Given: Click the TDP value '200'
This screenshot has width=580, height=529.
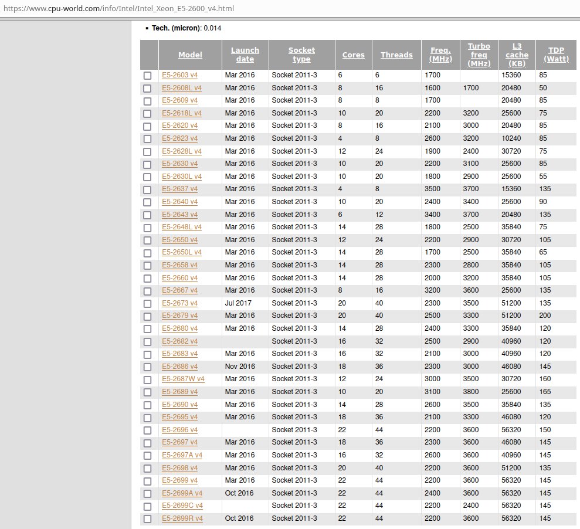Looking at the screenshot, I should click(545, 316).
